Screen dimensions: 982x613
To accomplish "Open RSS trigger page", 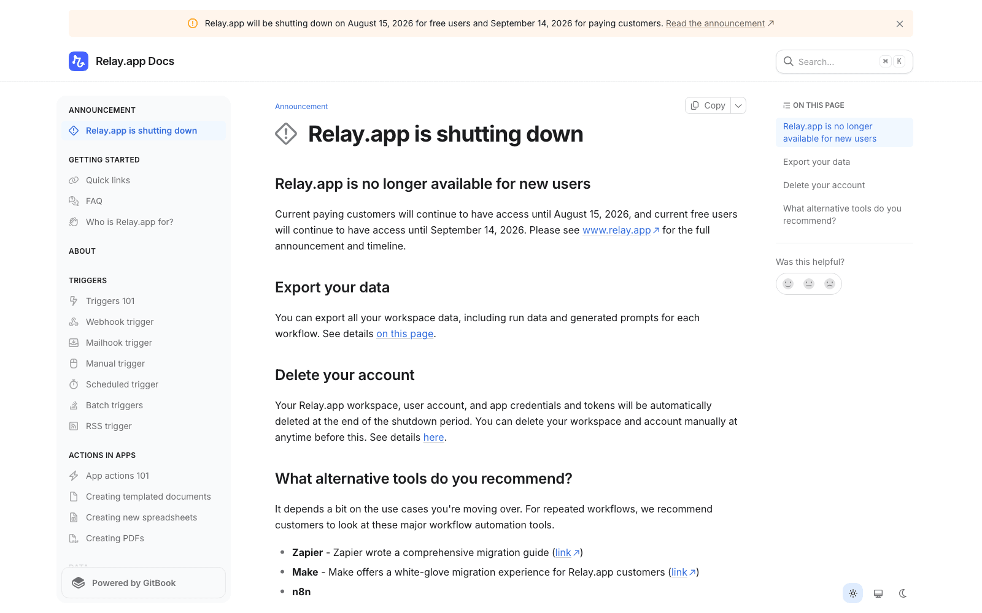I will pyautogui.click(x=144, y=426).
